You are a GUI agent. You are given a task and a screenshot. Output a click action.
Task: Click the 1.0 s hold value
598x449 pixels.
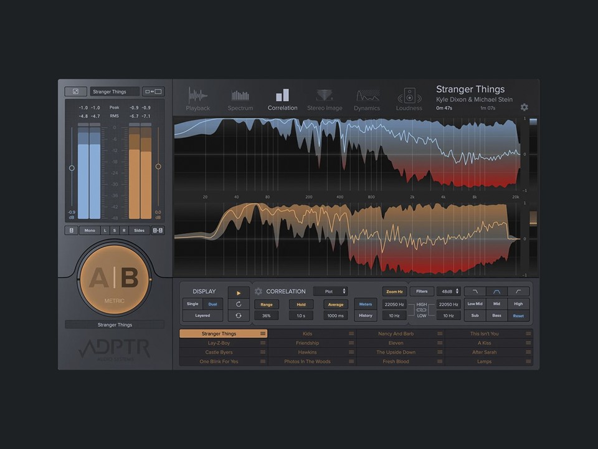point(301,316)
